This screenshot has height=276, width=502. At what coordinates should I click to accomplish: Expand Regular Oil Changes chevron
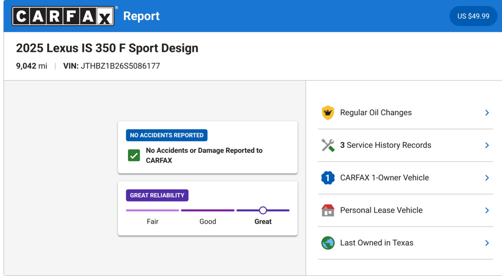pos(487,113)
